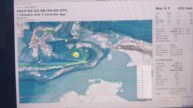Viewport: 193px width, 108px height.
Task: Click the Type value hypocenter
Action: coord(174,93)
